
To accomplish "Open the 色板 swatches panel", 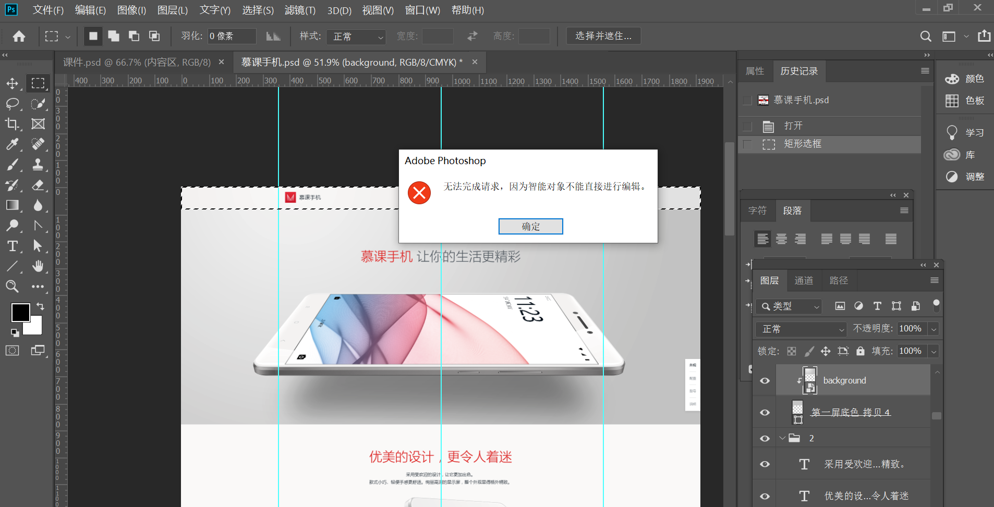I will [x=965, y=101].
